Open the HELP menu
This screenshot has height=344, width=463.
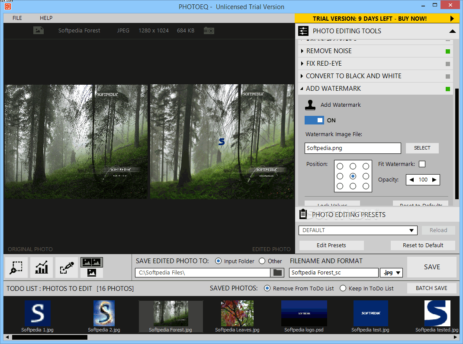coord(46,18)
